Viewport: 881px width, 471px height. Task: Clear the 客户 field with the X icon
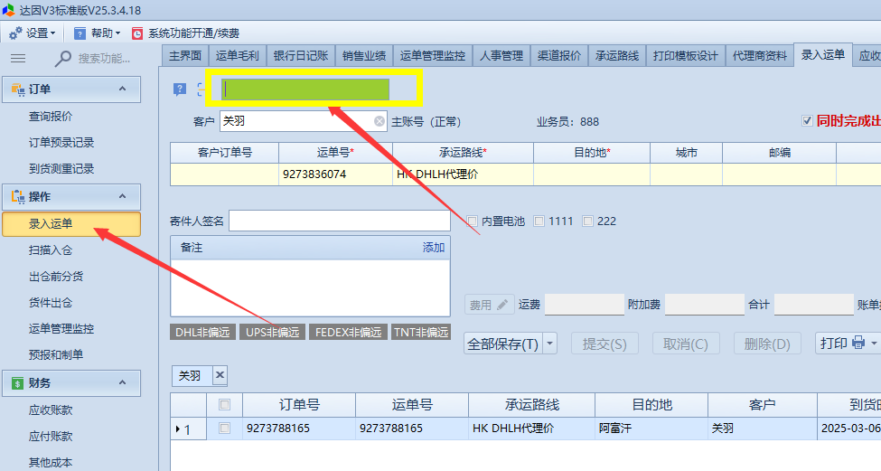pos(380,121)
